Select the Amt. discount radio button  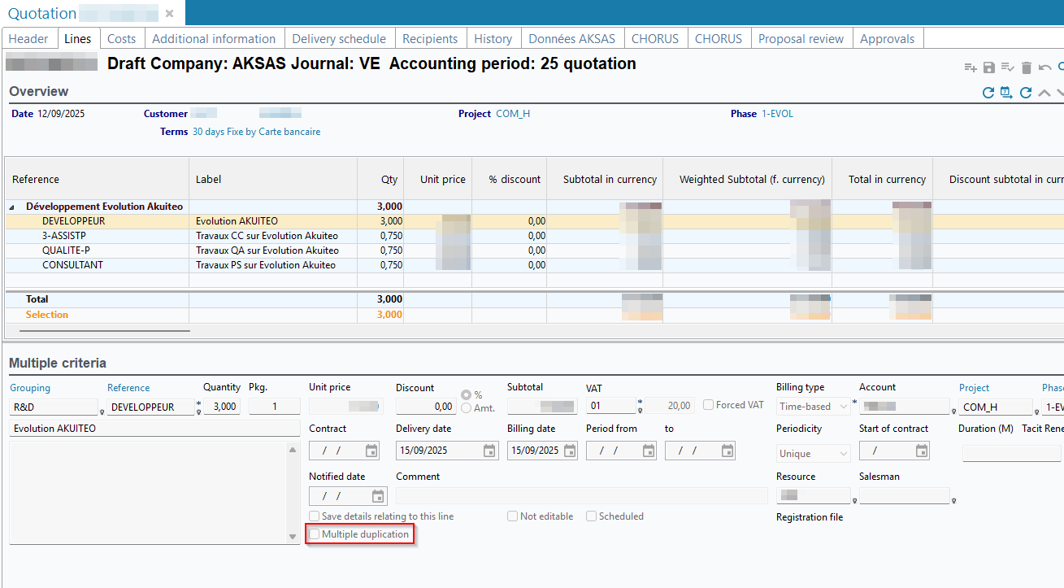coord(467,407)
